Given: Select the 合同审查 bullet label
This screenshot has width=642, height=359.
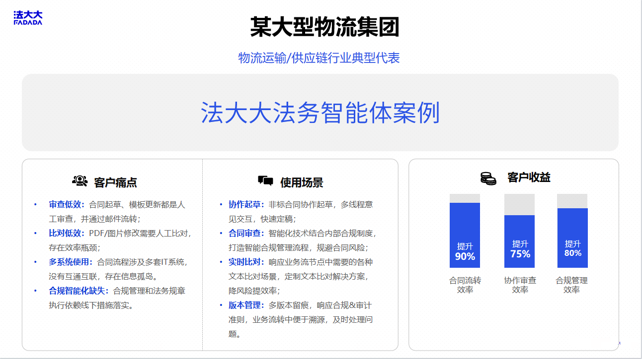Looking at the screenshot, I should [x=246, y=233].
